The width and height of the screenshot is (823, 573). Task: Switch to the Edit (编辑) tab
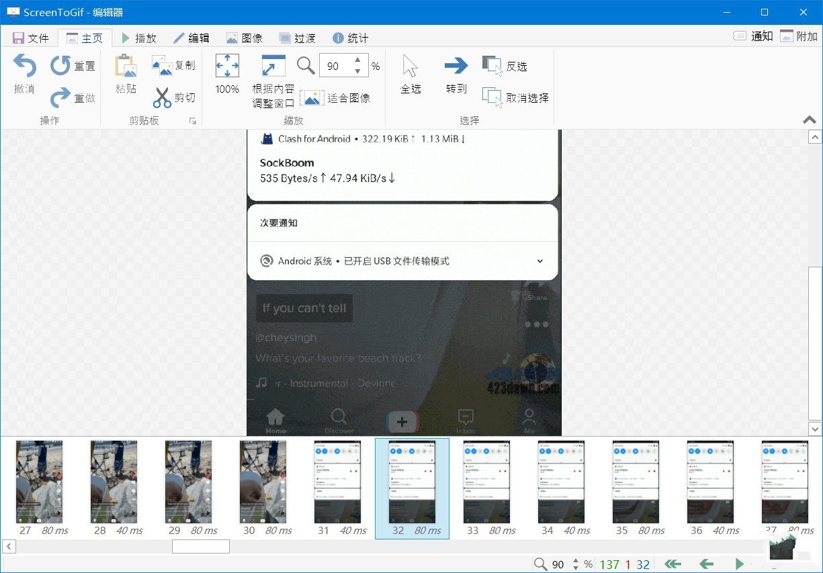pyautogui.click(x=191, y=38)
